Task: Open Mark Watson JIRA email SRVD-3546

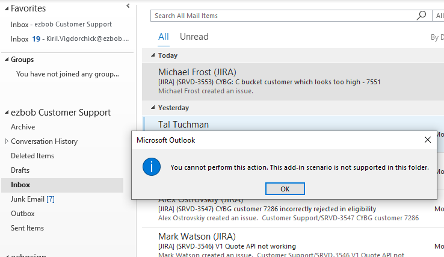Action: 293,243
